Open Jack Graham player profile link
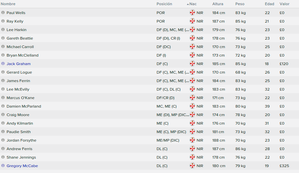The height and width of the screenshot is (173, 299). coord(18,64)
